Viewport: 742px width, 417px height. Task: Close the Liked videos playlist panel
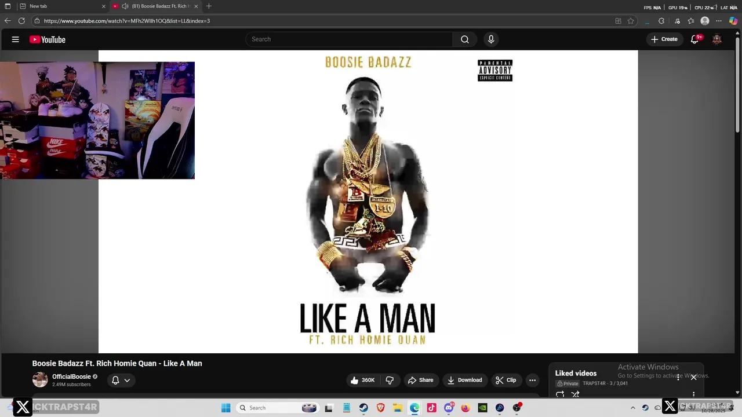(693, 377)
